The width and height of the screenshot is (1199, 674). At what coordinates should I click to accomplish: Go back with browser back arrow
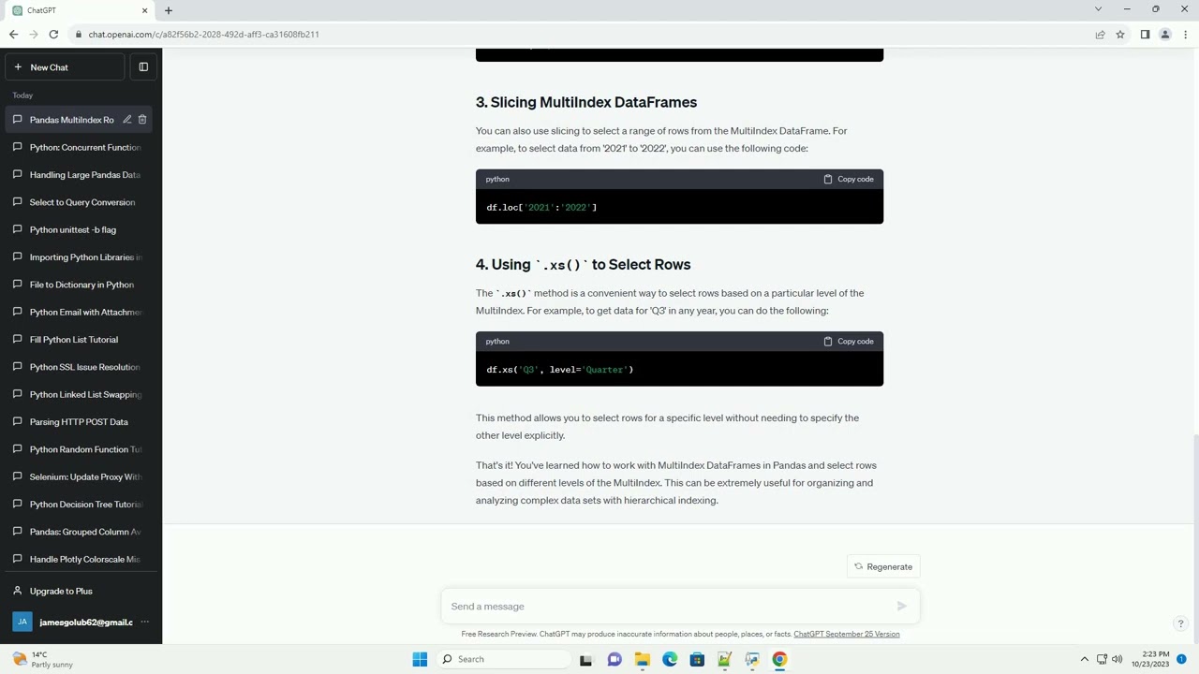[13, 35]
